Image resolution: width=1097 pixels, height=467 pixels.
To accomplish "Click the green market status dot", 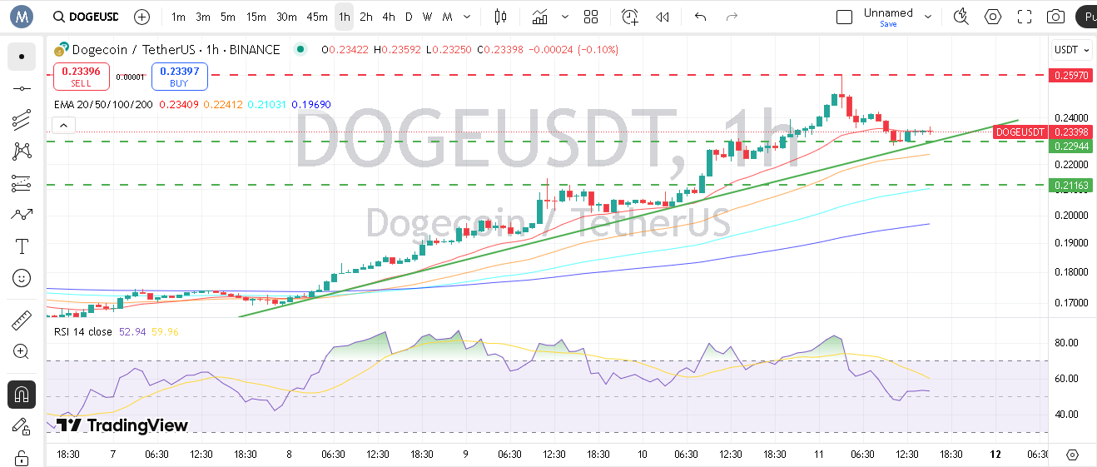I will coord(300,50).
